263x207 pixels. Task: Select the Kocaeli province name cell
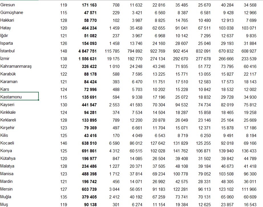(x=7, y=143)
